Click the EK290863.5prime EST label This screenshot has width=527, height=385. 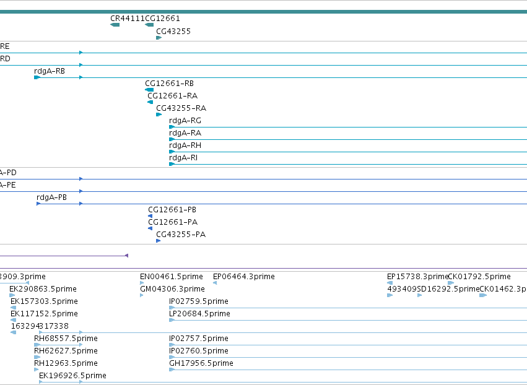tap(43, 289)
